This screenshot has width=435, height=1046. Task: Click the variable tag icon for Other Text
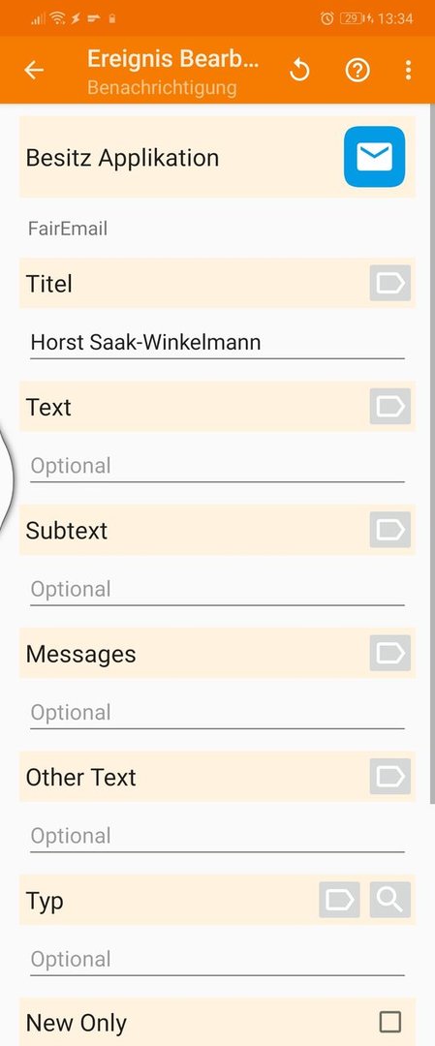tap(390, 777)
